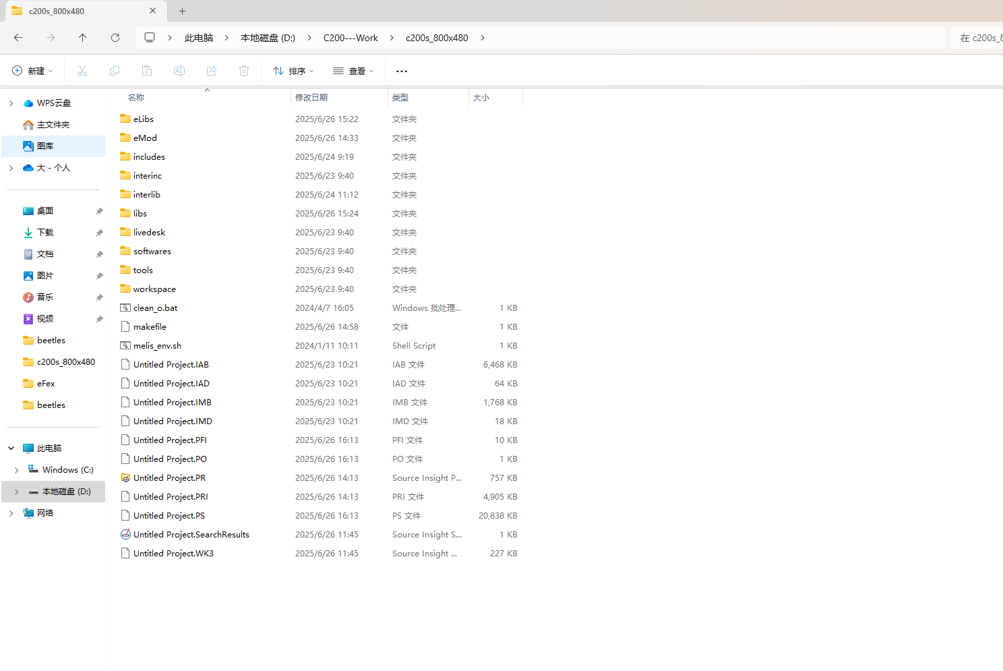Open the 查看 view dropdown
Viewport: 1003px width, 671px height.
(x=353, y=71)
